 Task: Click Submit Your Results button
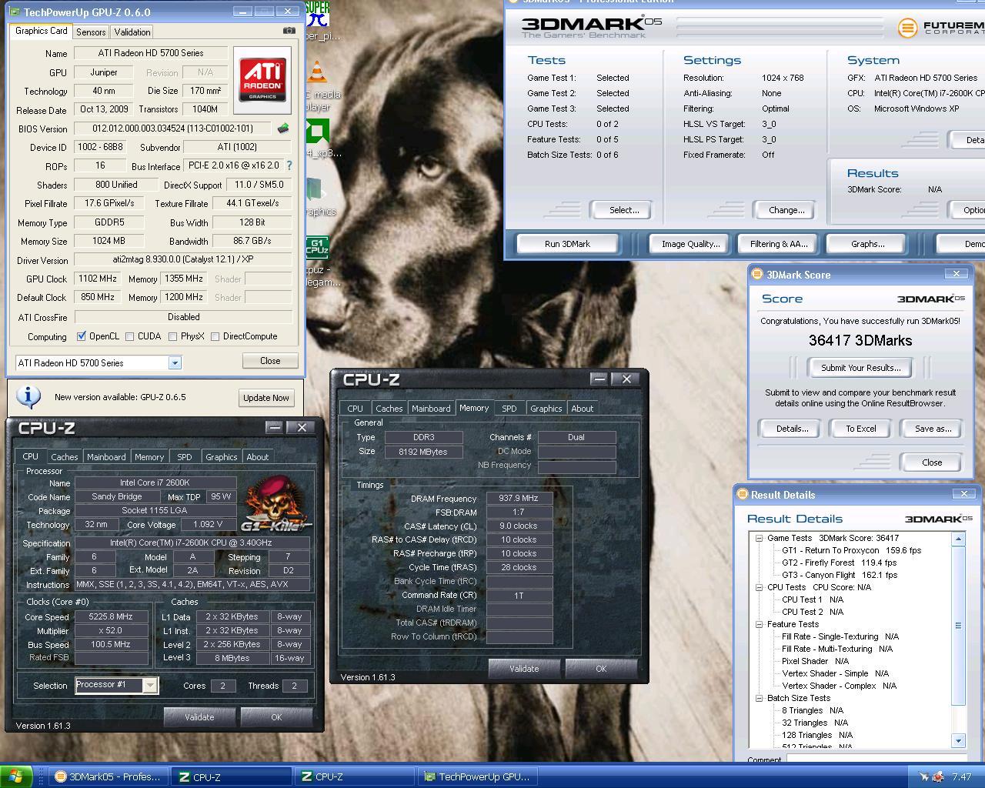[860, 368]
